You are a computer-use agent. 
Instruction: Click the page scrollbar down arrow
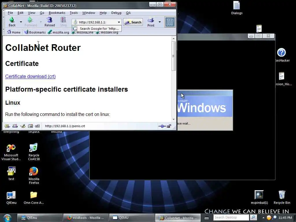(x=173, y=119)
